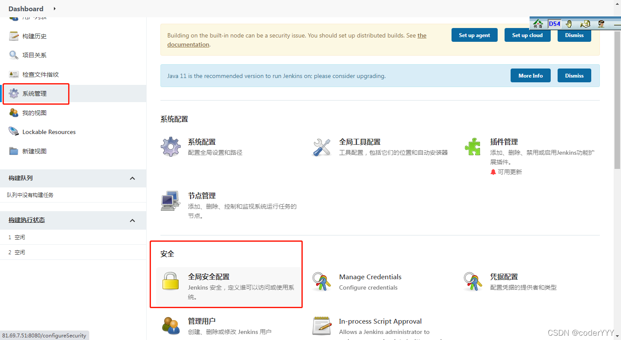Dismiss the Java 11 upgrade notice

(x=574, y=75)
